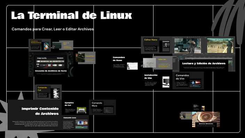Click image next to Ejemplos de Cat

click(x=81, y=110)
